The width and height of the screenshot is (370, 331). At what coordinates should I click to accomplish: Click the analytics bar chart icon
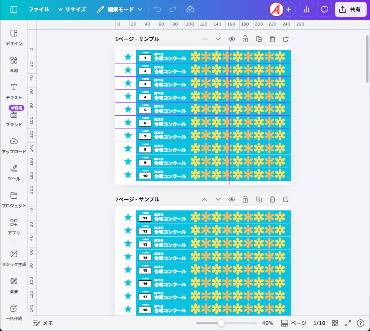tap(306, 9)
